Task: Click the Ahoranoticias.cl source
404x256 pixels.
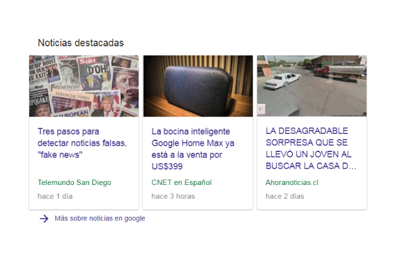Action: (x=292, y=183)
